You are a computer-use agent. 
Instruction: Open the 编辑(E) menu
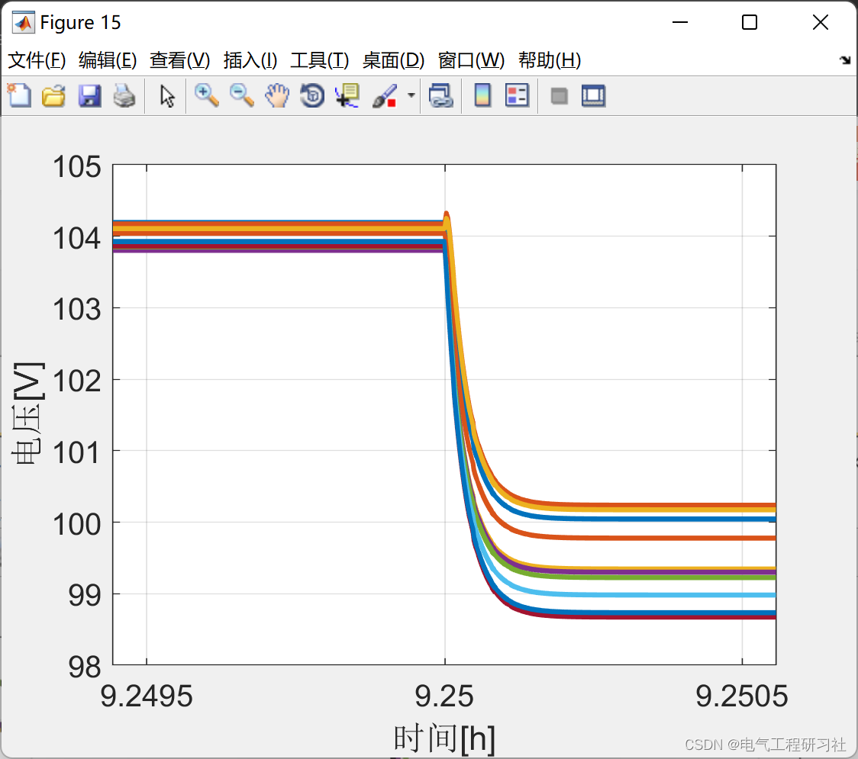108,60
